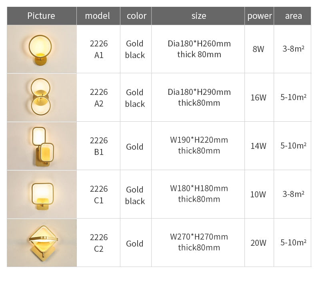
Task: Click the Picture column header
Action: pyautogui.click(x=42, y=16)
